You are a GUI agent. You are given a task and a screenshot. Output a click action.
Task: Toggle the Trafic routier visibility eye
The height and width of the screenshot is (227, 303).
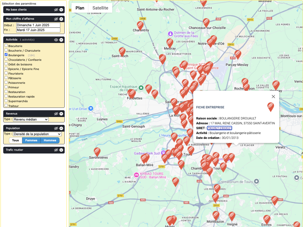[x=56, y=150]
